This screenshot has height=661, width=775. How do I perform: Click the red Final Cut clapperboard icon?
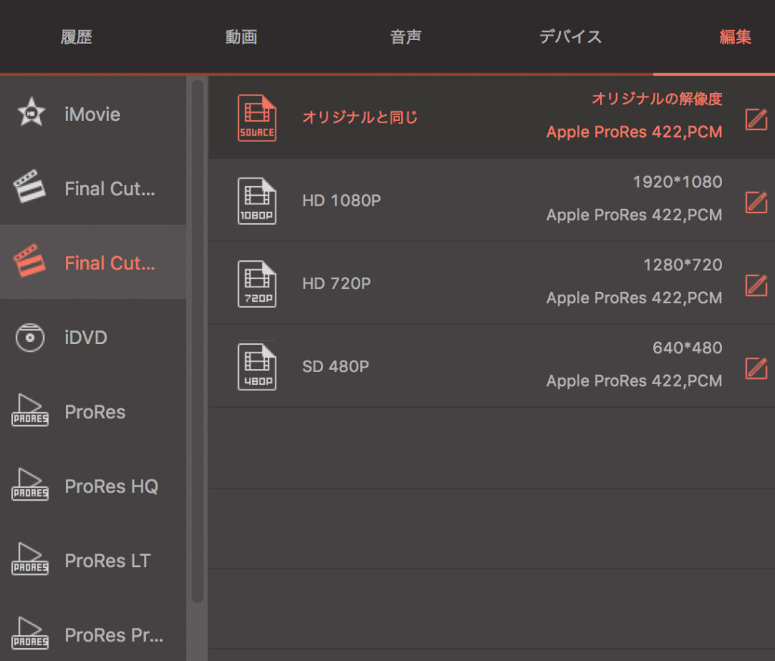click(x=30, y=260)
